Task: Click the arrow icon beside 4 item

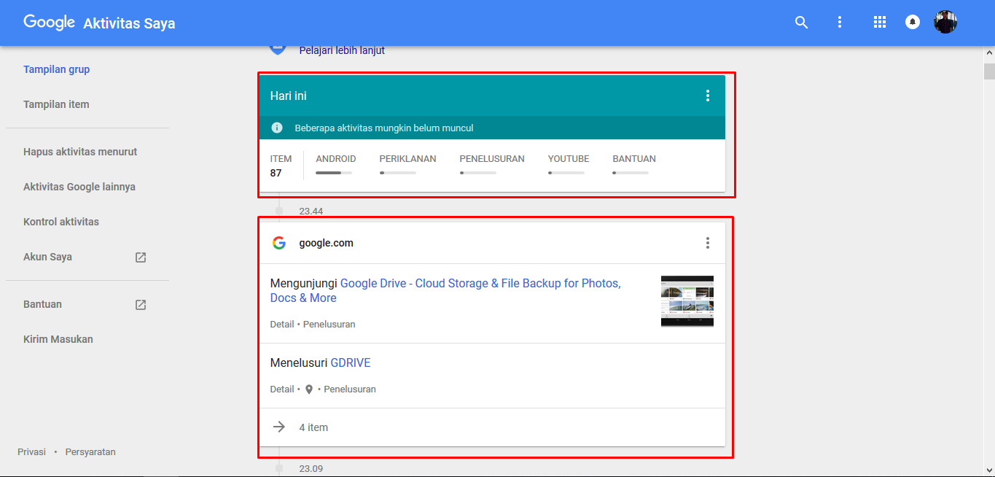Action: coord(278,427)
